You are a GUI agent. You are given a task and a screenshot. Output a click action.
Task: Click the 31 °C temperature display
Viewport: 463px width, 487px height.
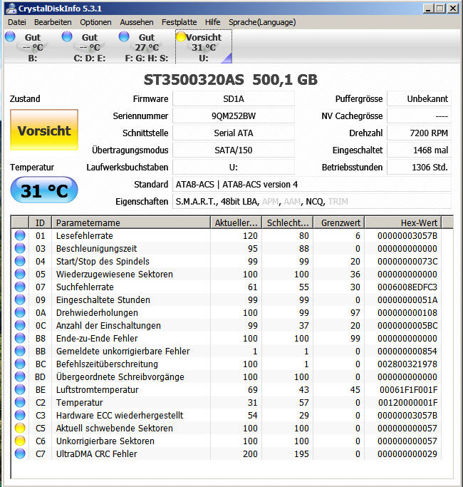click(44, 191)
